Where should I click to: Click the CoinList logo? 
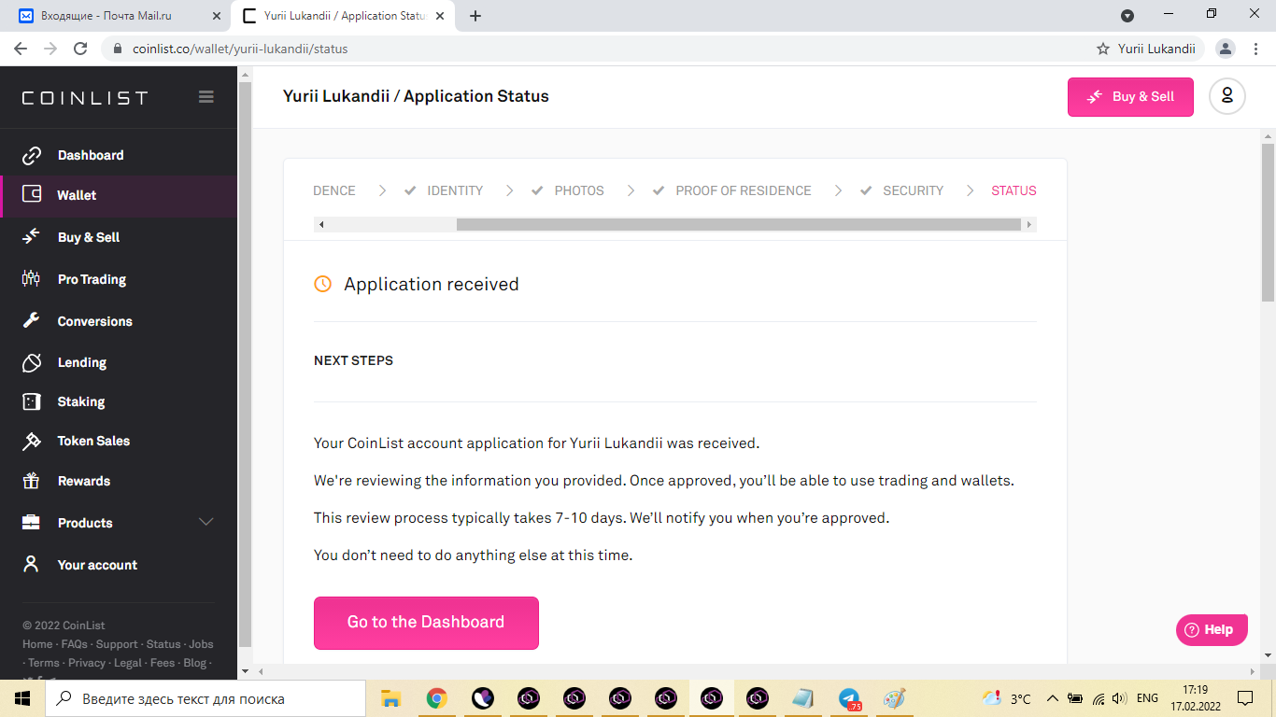tap(85, 98)
